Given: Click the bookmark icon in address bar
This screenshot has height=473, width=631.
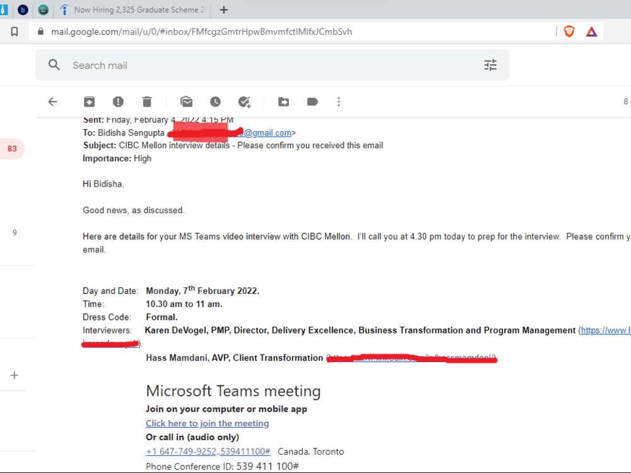Looking at the screenshot, I should pyautogui.click(x=15, y=32).
